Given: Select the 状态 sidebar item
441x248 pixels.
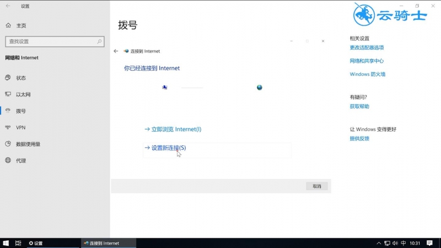Looking at the screenshot, I should tap(55, 78).
